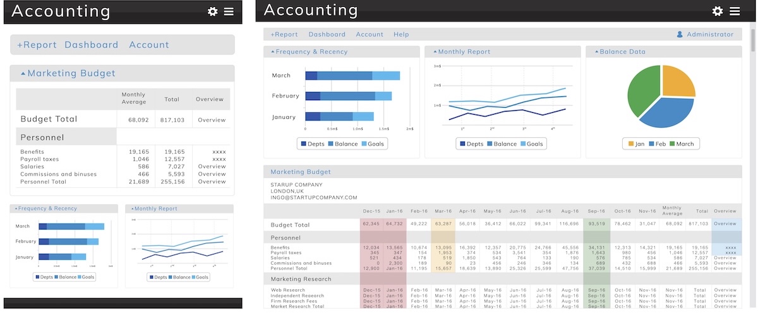Open the hamburger menu in the wide right header
Viewport: 758px width, 315px height.
pos(735,11)
